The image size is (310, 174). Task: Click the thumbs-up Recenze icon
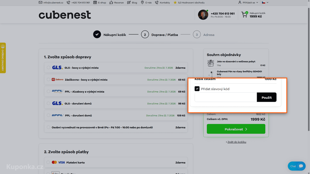(x=111, y=3)
